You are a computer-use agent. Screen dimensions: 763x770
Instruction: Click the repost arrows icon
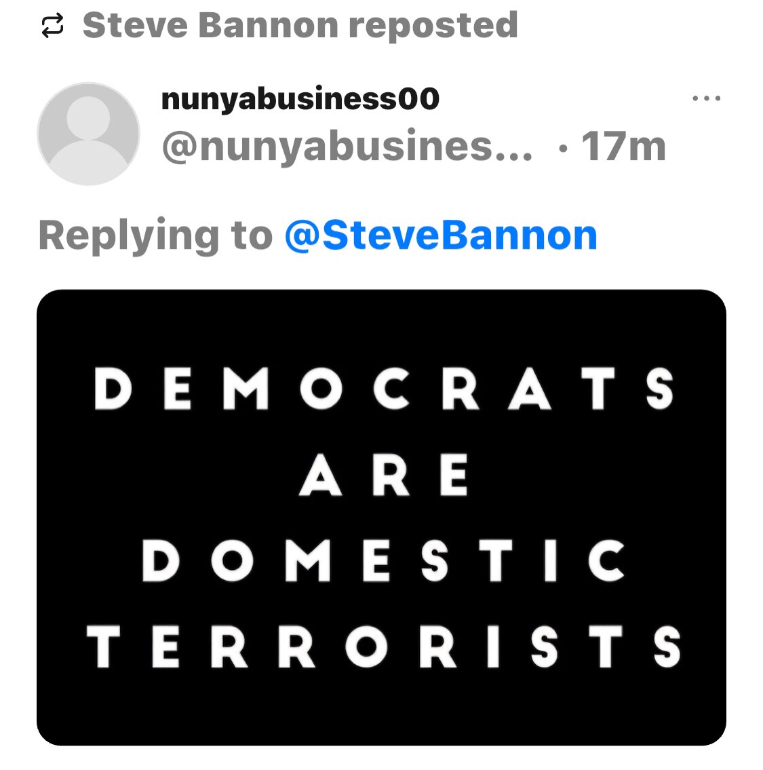point(52,26)
